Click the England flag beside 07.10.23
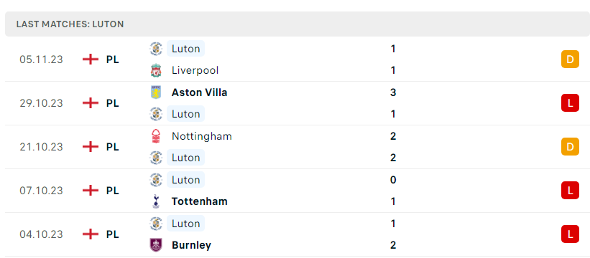This screenshot has height=258, width=590. click(x=91, y=191)
